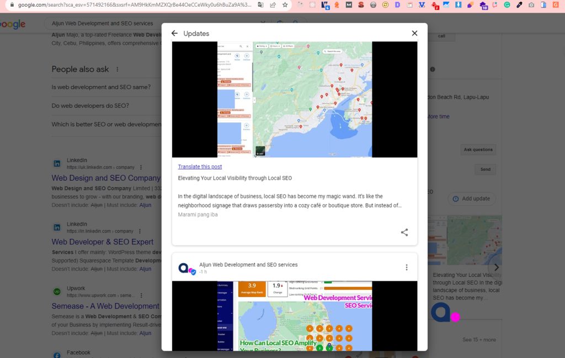Open the graduation cap extension with badge 10
Viewport: 565px width, 358px height.
[x=483, y=6]
